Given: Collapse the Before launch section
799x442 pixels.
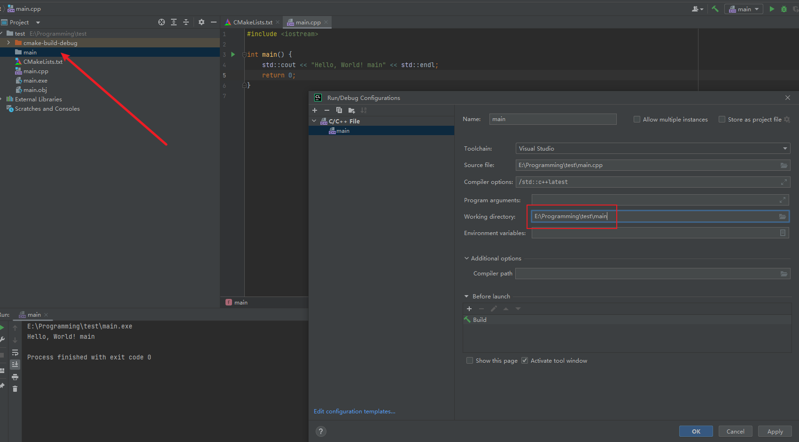Looking at the screenshot, I should [x=466, y=297].
